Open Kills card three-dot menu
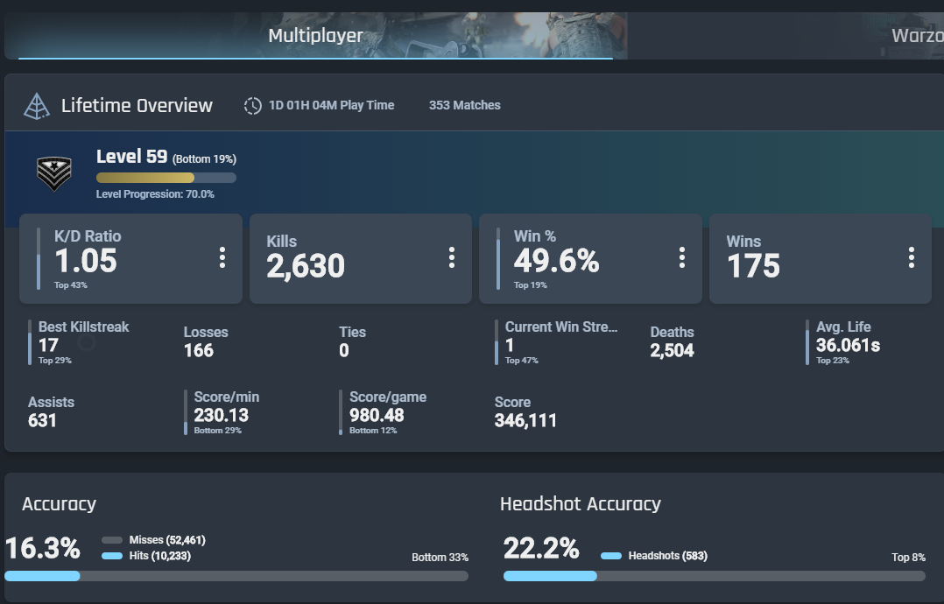Image resolution: width=944 pixels, height=604 pixels. point(452,257)
